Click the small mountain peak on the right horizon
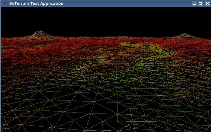Image resolution: width=211 pixels, height=132 pixels. point(185,35)
